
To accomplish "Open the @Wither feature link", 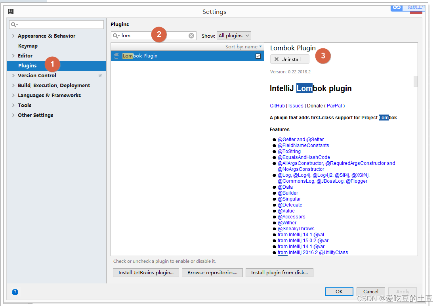I will 287,223.
